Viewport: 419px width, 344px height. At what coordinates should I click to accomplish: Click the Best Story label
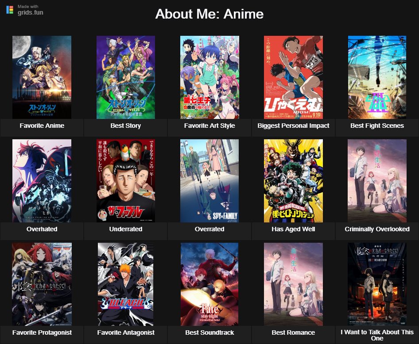coord(126,126)
